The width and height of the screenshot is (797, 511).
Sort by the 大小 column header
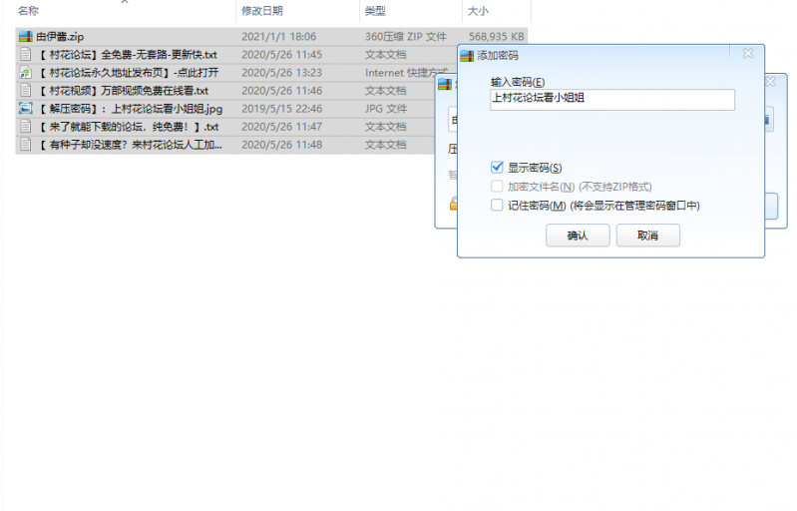click(x=478, y=11)
